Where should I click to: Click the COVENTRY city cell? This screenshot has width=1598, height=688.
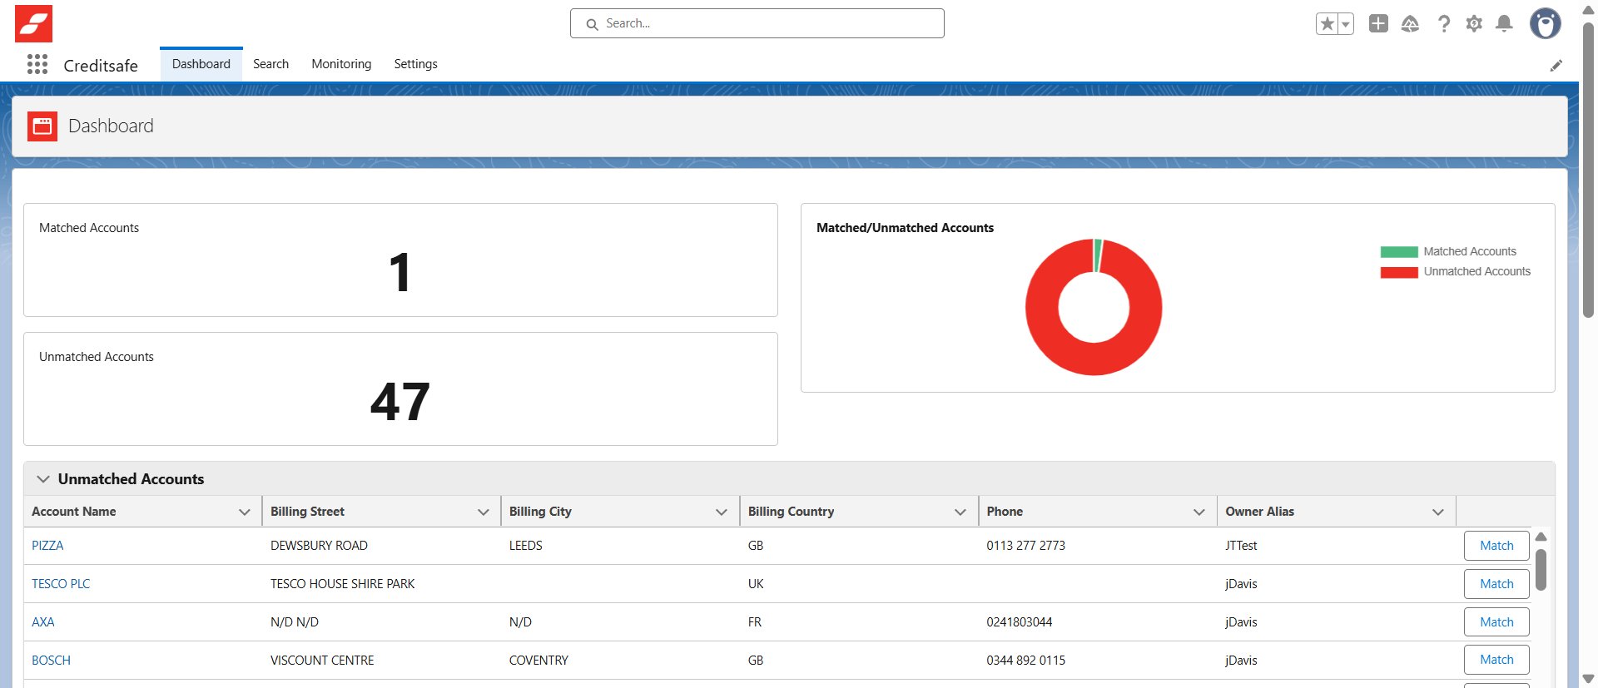coord(538,661)
